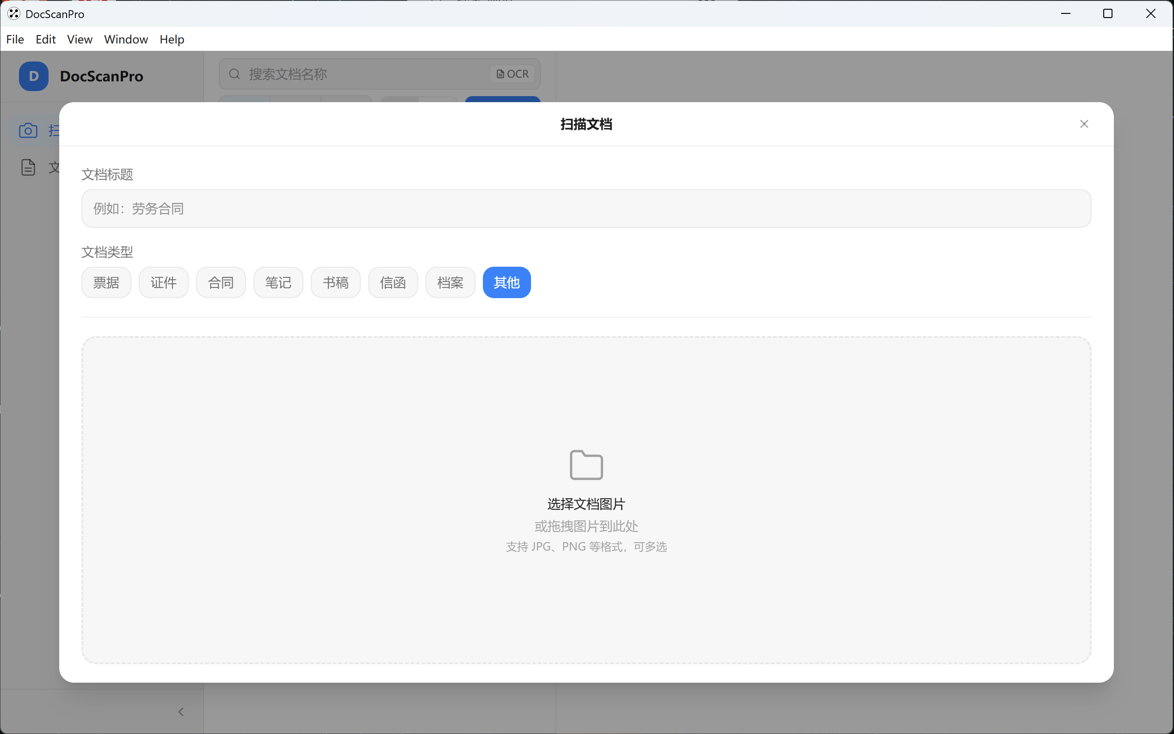Click the document icon in sidebar
Screen dimensions: 1174x734
click(28, 167)
